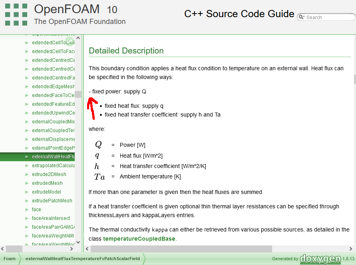Open the faceAreaWeightAMI tree link
This screenshot has width=356, height=265.
pyautogui.click(x=53, y=236)
